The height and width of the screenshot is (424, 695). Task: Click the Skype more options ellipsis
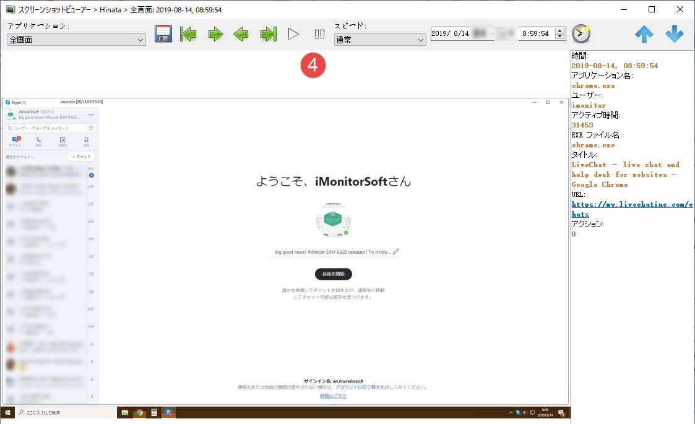coord(91,115)
